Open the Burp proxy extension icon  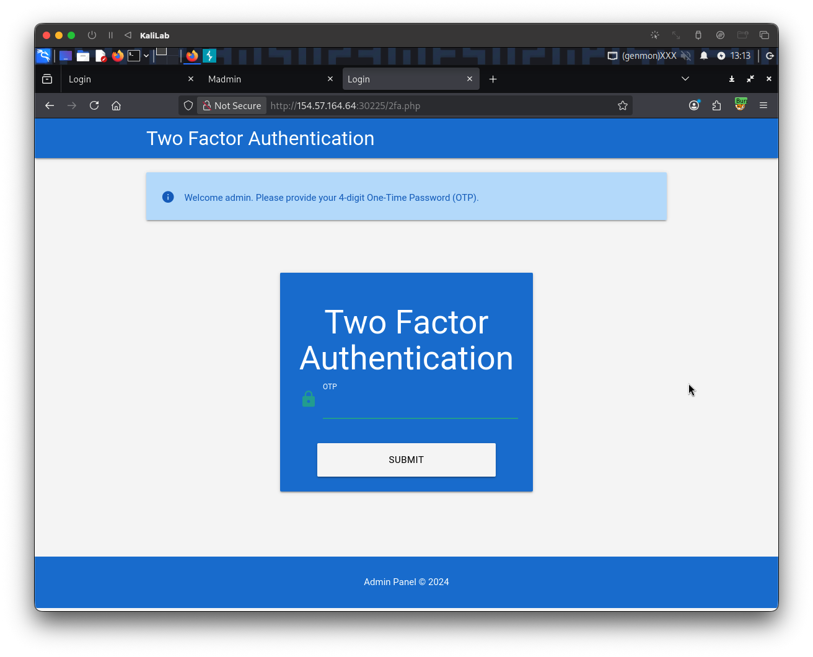click(740, 105)
